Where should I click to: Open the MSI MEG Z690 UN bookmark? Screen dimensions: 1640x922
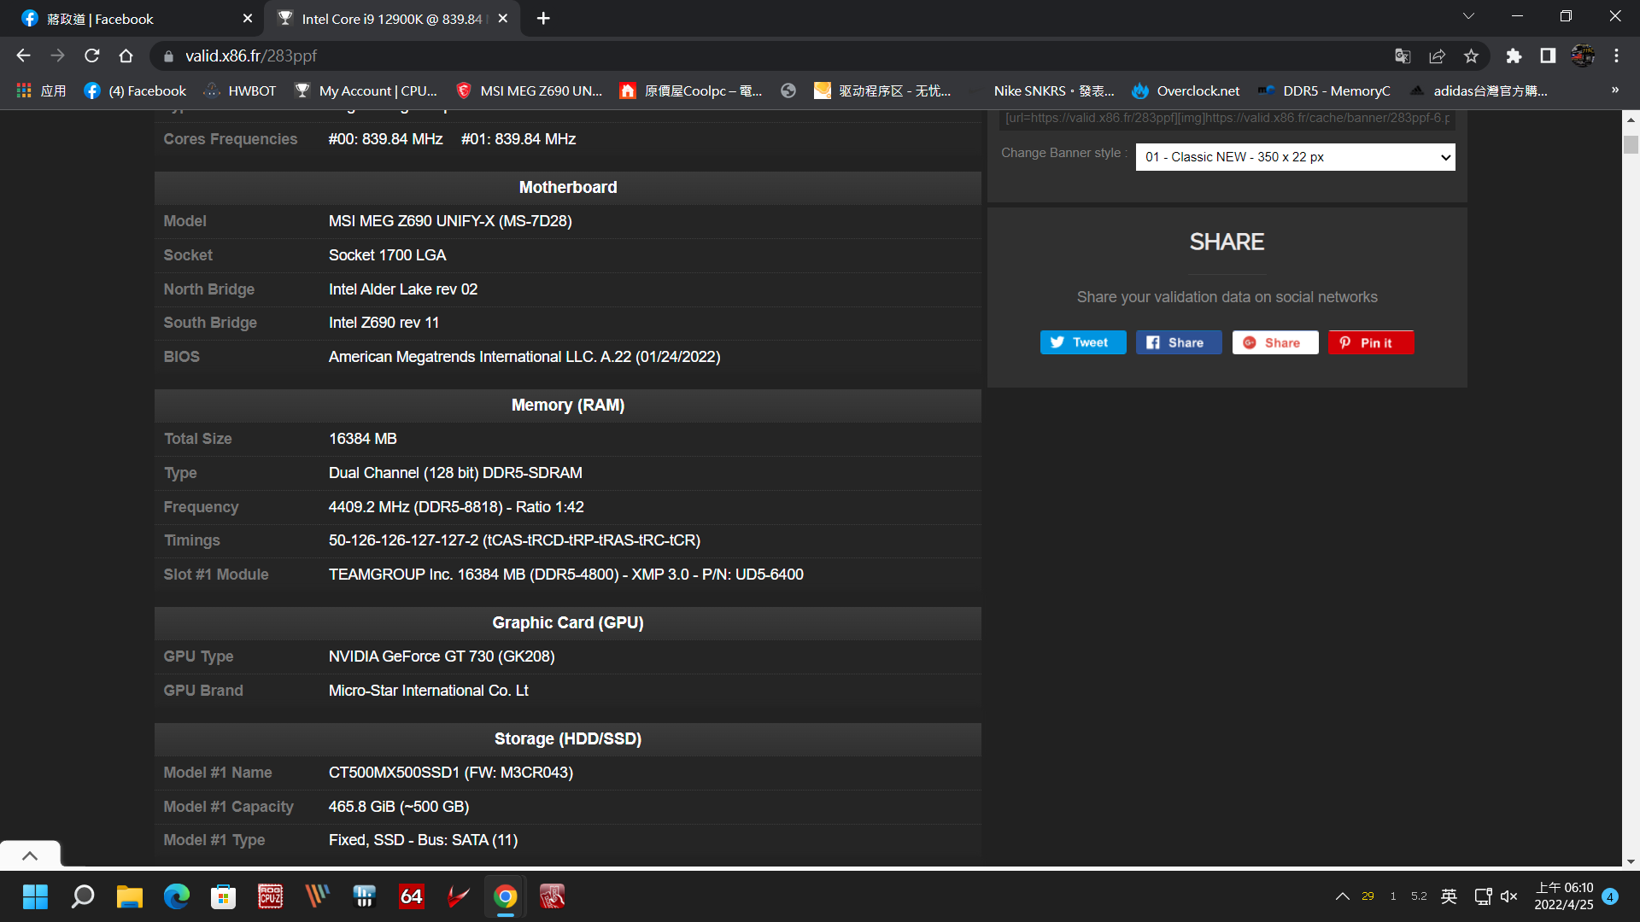pyautogui.click(x=530, y=90)
